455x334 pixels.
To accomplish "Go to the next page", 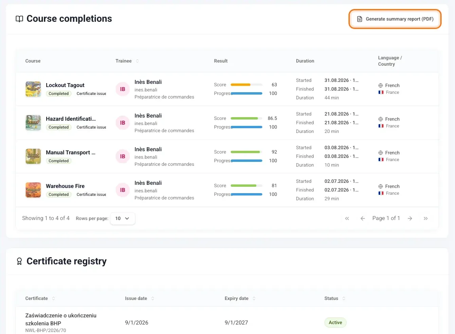I will [410, 218].
